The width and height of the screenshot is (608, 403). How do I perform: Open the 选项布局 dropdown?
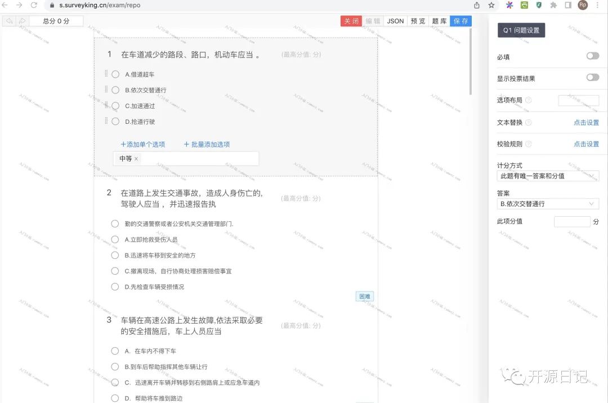point(579,100)
